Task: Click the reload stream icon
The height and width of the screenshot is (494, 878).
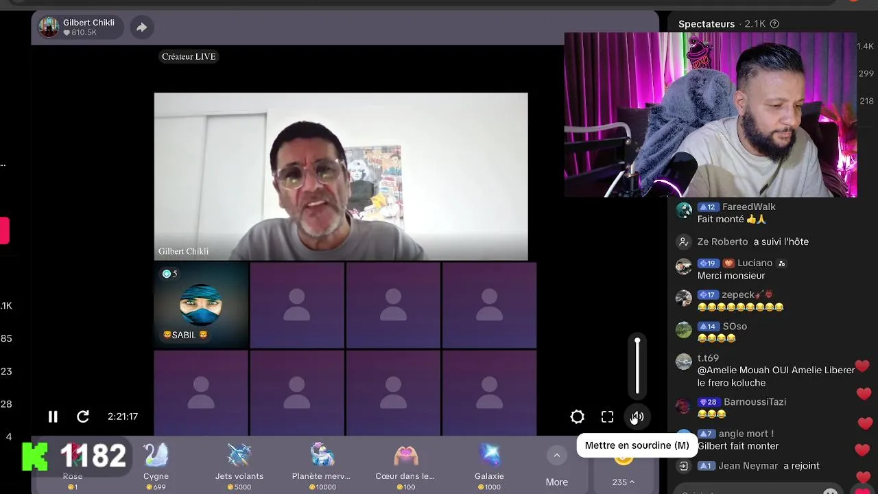Action: [x=83, y=416]
